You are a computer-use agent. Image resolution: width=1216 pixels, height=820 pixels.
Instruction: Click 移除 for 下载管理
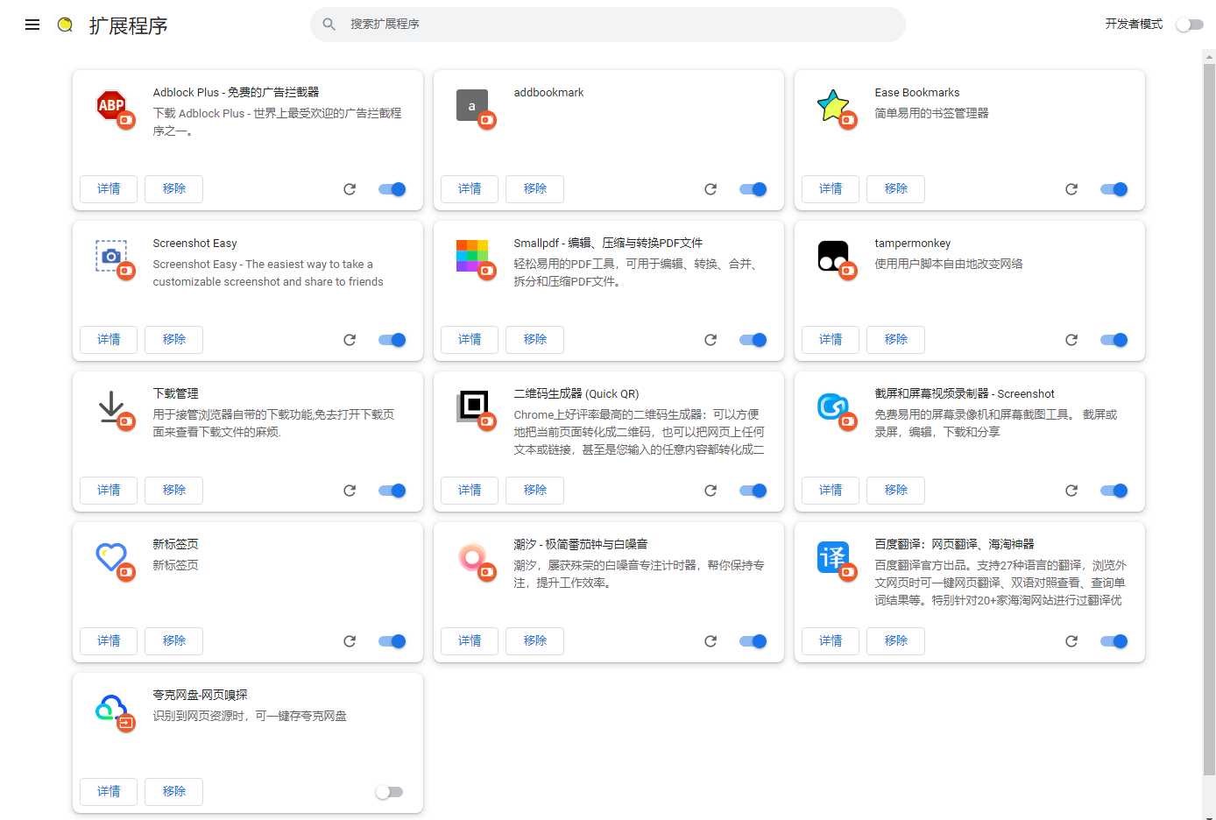[173, 491]
